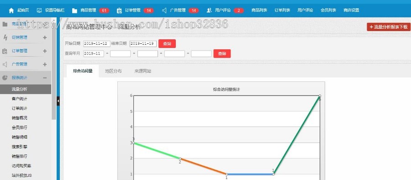This screenshot has width=411, height=180.
Task: Click the folder icon for 商品管理 in the top bar
Action: 75,11
